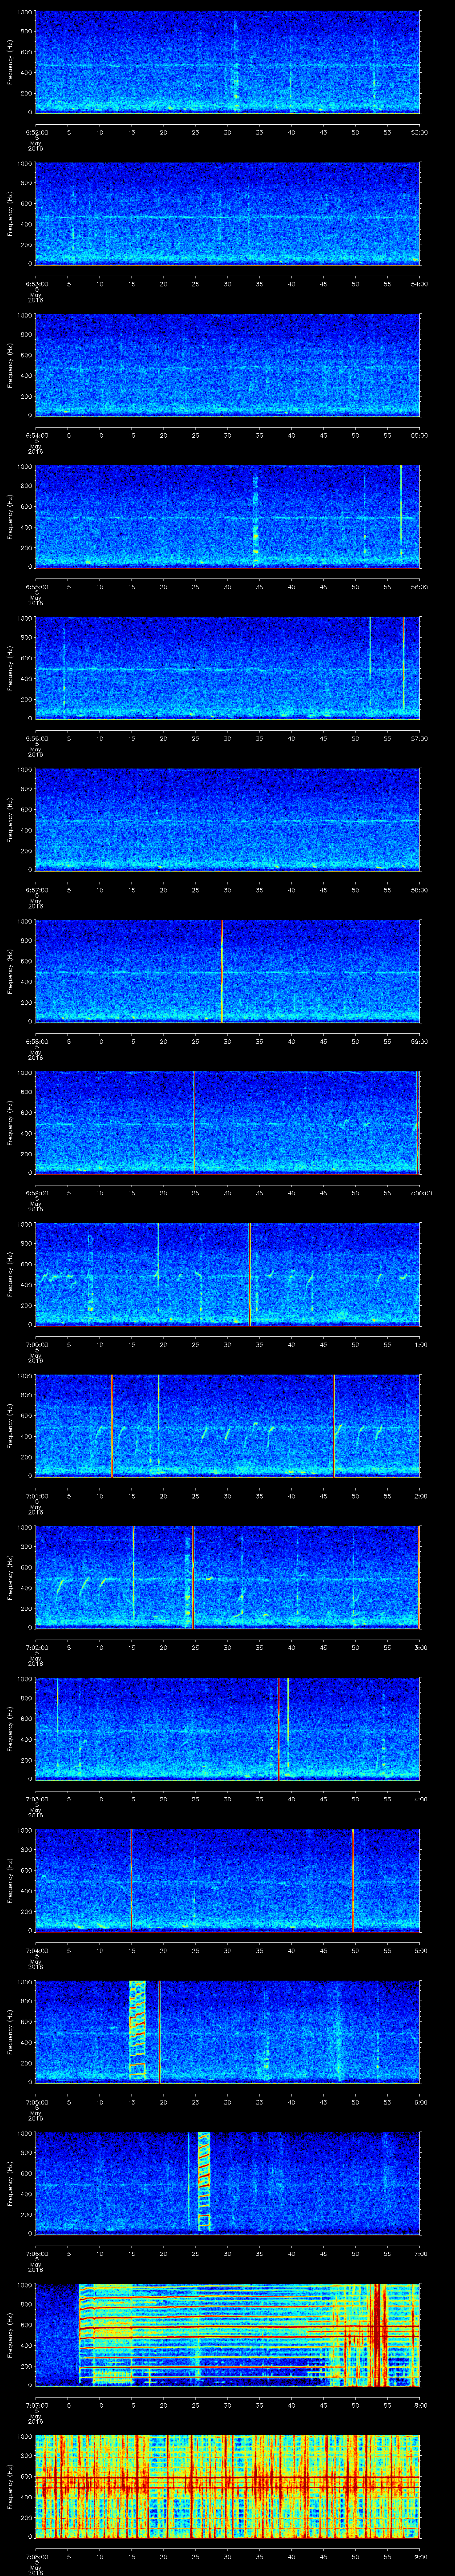Screen dimensions: 455x2576
Task: Select the spectrogram row beginning at 7:01:00
Action: tap(228, 1426)
